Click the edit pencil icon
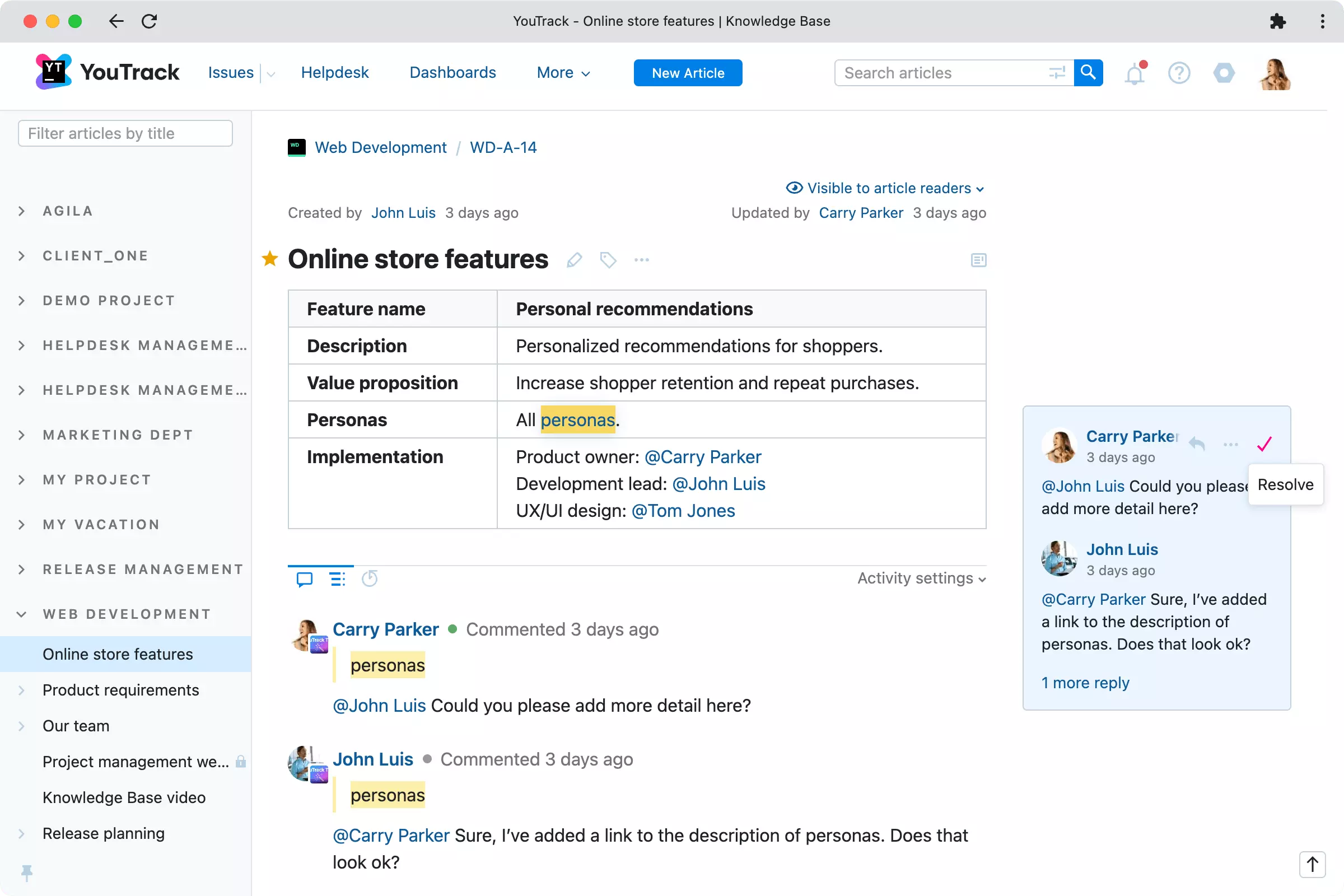Screen dimensions: 1344x896 coord(575,260)
